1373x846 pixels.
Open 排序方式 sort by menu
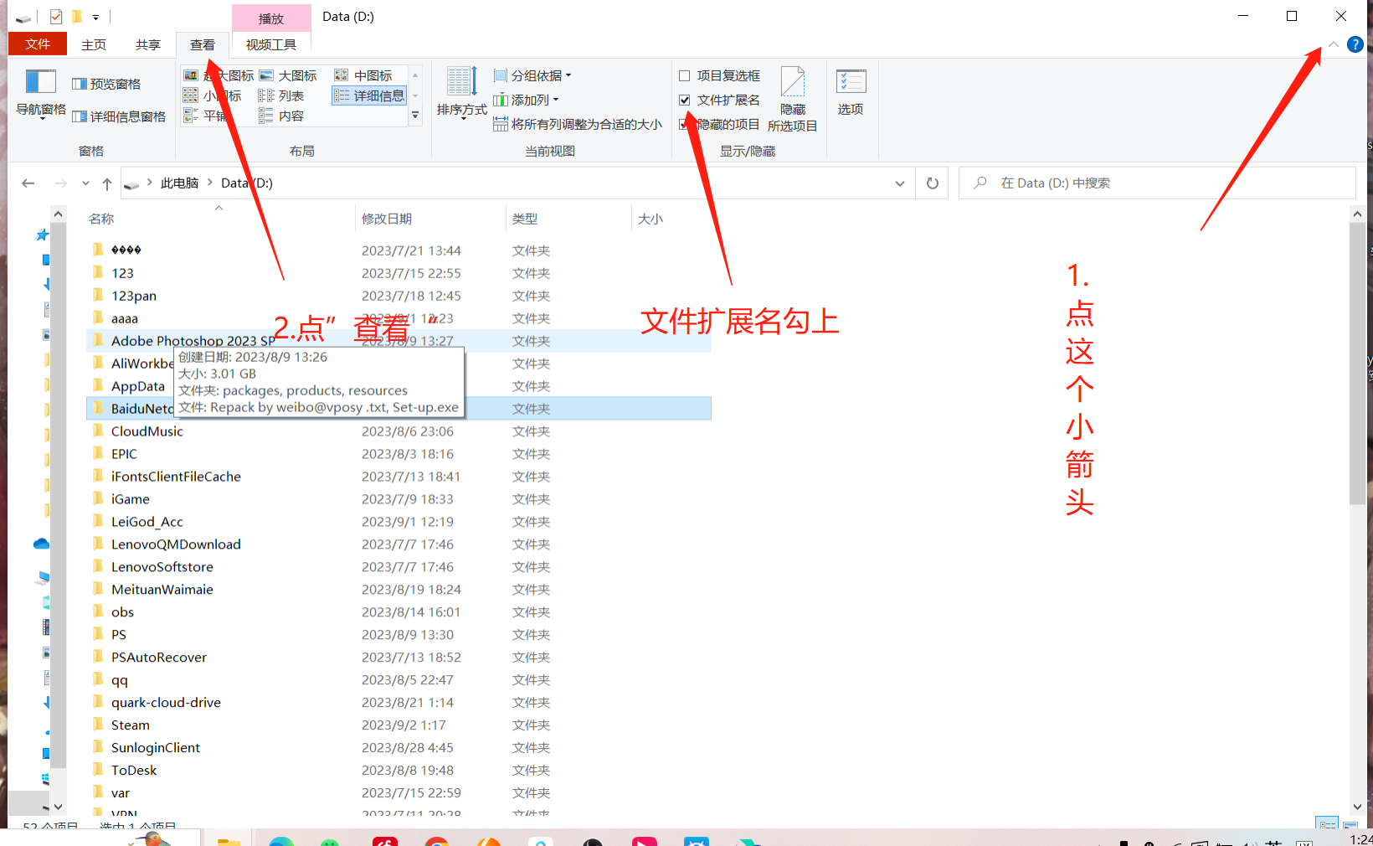(462, 94)
